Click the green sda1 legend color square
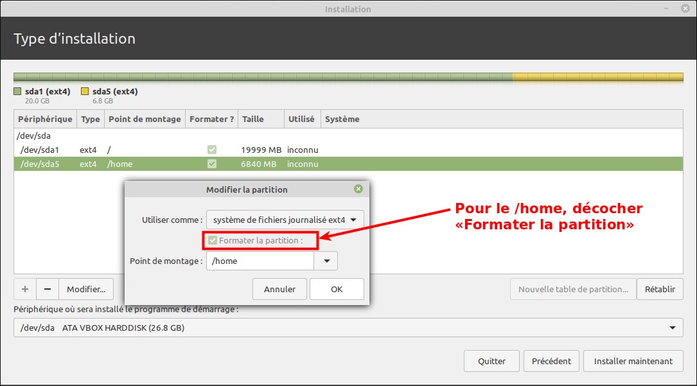The height and width of the screenshot is (386, 697). pos(17,91)
